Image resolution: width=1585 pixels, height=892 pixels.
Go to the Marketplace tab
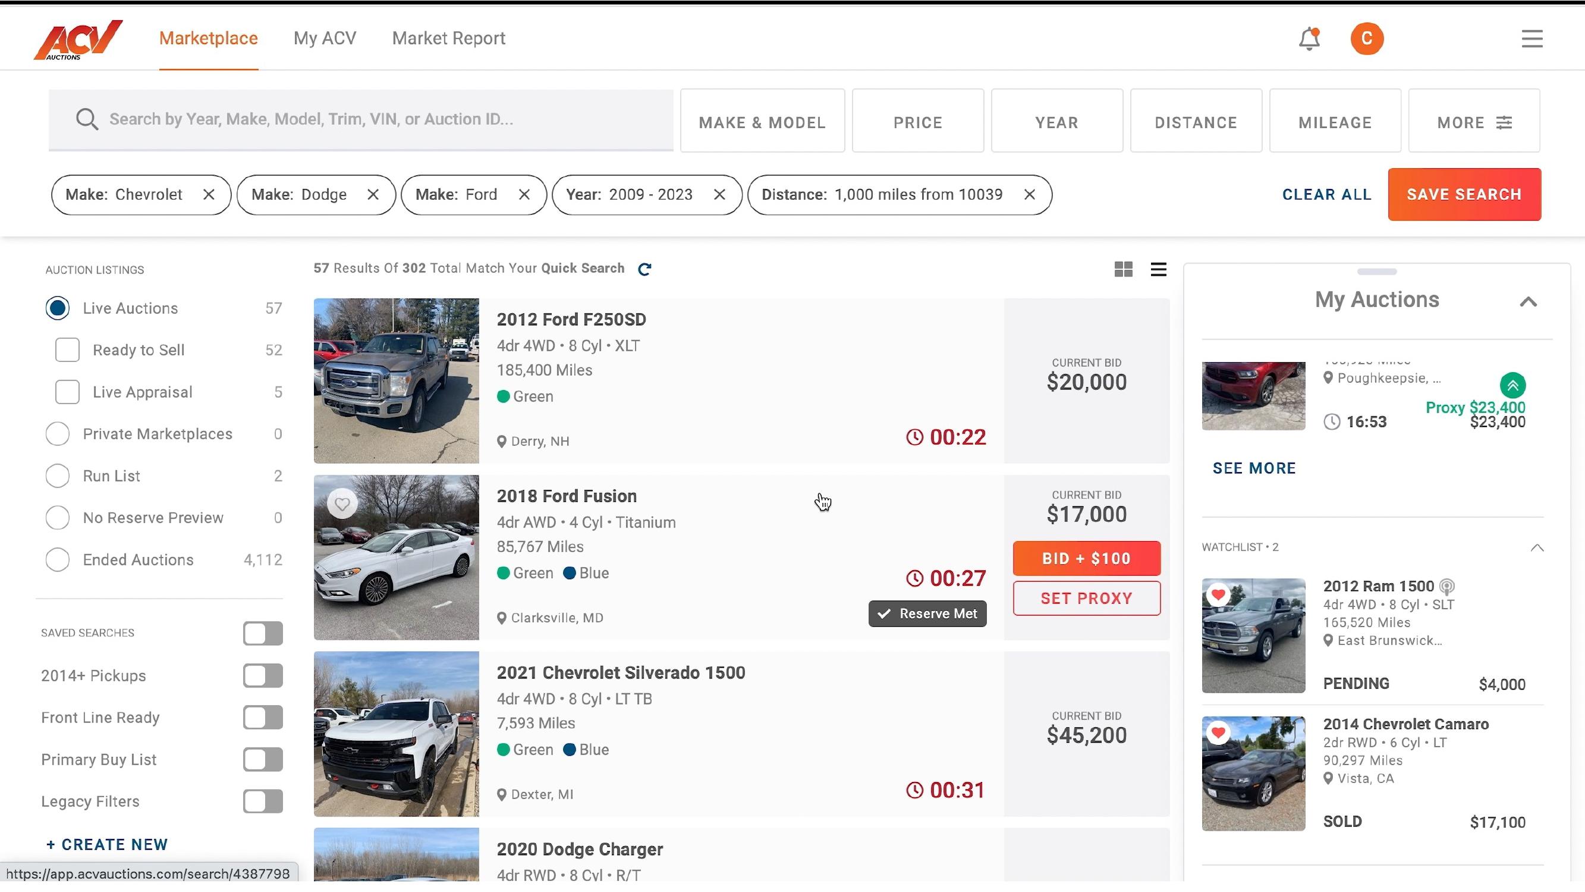(x=209, y=38)
